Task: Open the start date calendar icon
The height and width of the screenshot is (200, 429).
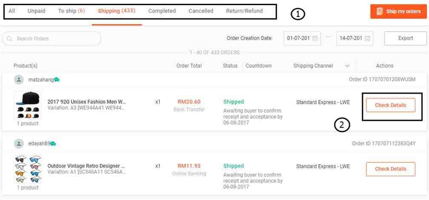Action: 315,38
